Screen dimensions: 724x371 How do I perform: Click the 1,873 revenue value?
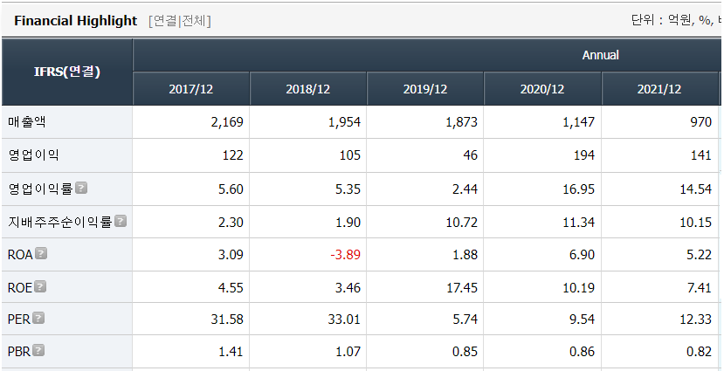(460, 122)
